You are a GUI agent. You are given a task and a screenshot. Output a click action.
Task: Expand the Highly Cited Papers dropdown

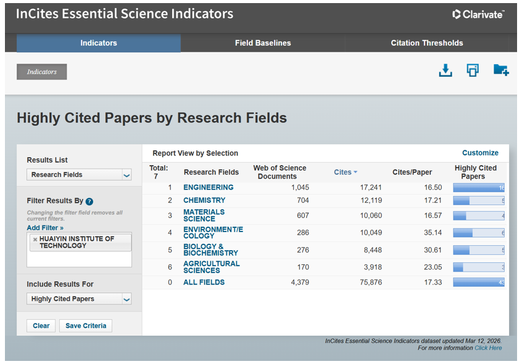coord(79,299)
